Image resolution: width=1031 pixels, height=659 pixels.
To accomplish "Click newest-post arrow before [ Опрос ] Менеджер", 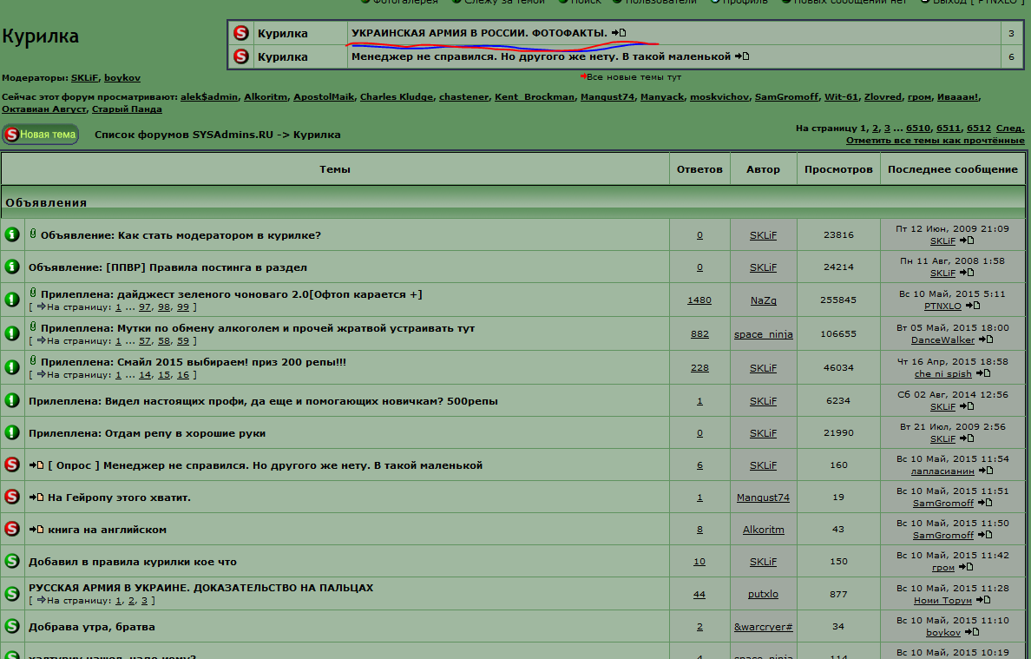I will (x=36, y=465).
